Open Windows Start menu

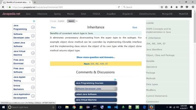pyautogui.click(x=3, y=107)
